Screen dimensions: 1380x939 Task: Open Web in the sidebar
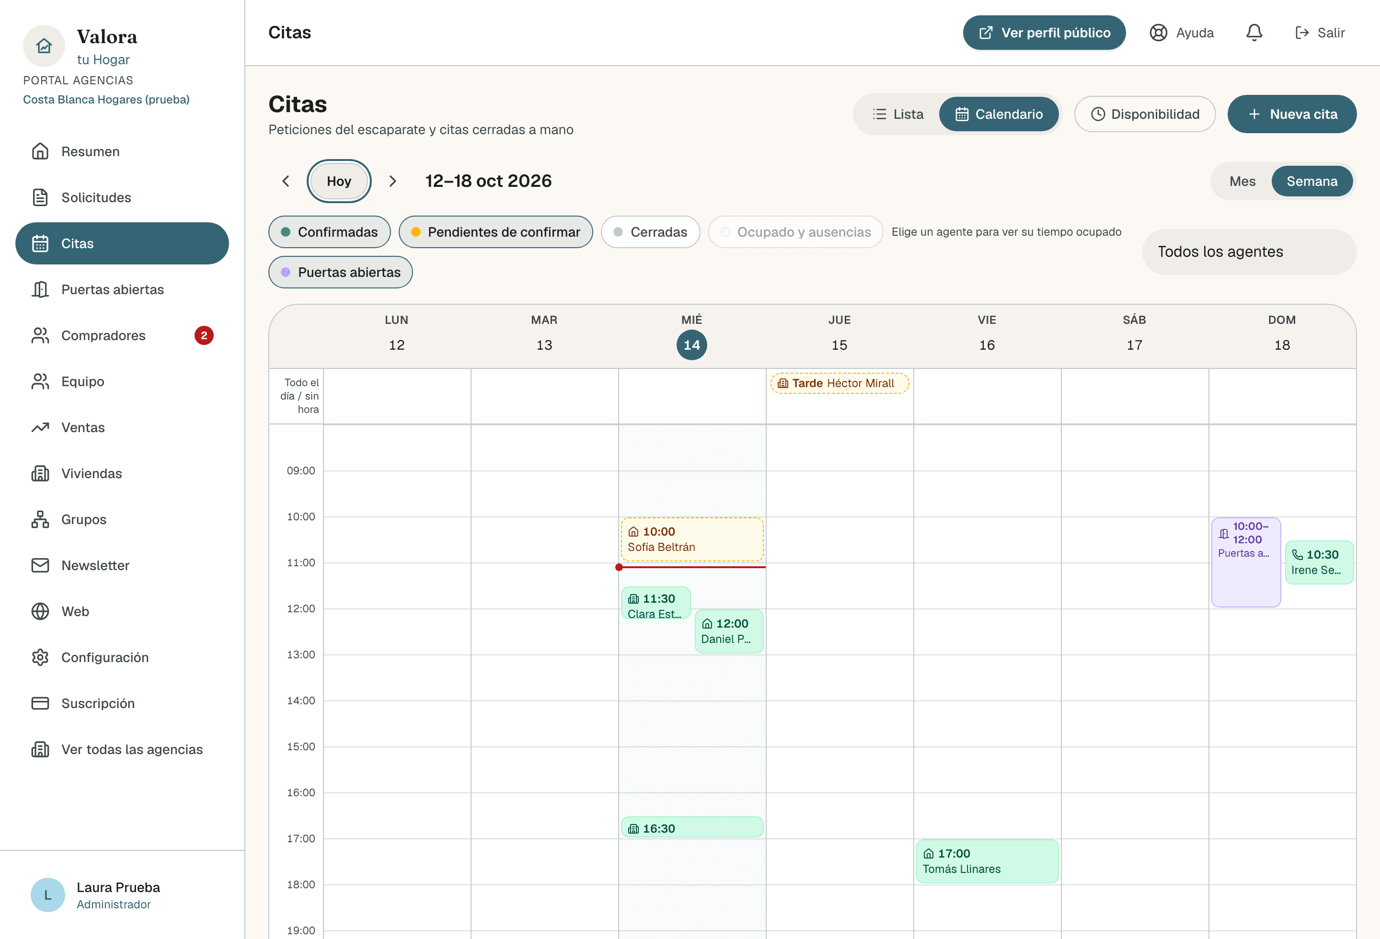(122, 611)
